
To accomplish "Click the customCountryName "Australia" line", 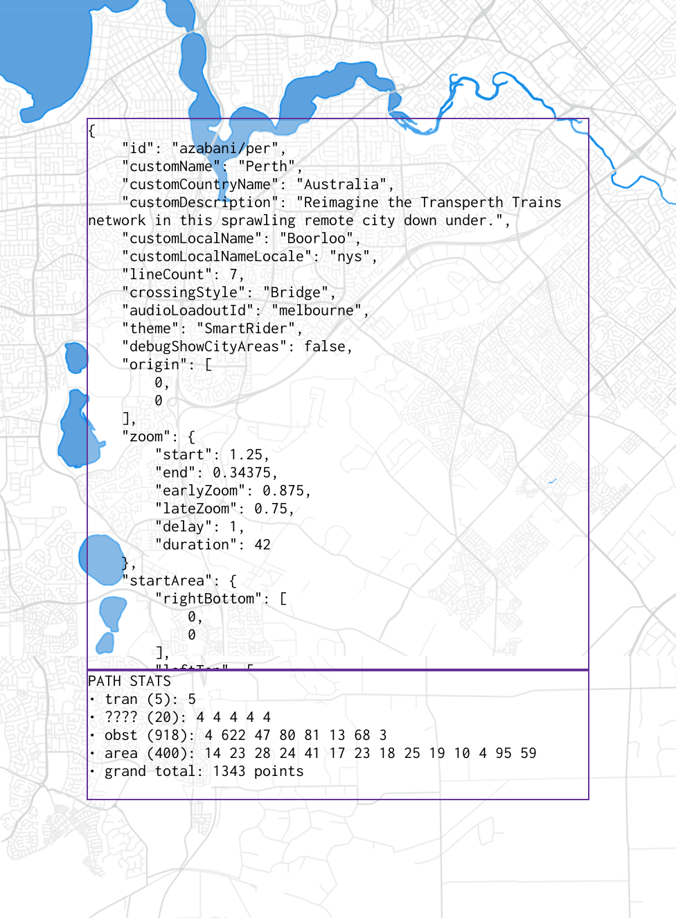I will pos(258,184).
